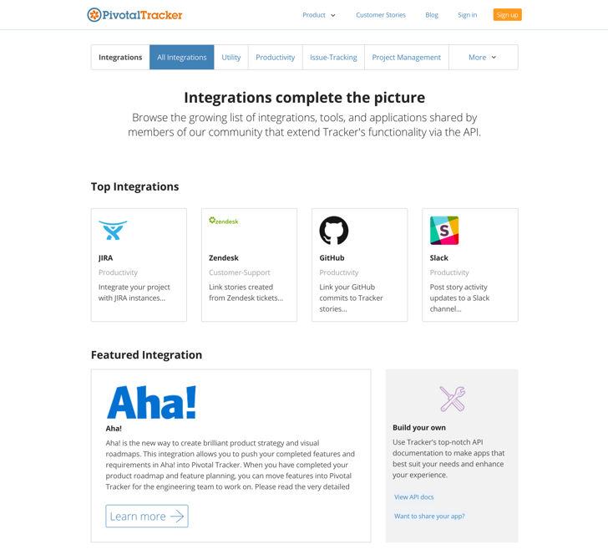This screenshot has width=608, height=550.
Task: Open the More categories dropdown
Action: coord(482,58)
